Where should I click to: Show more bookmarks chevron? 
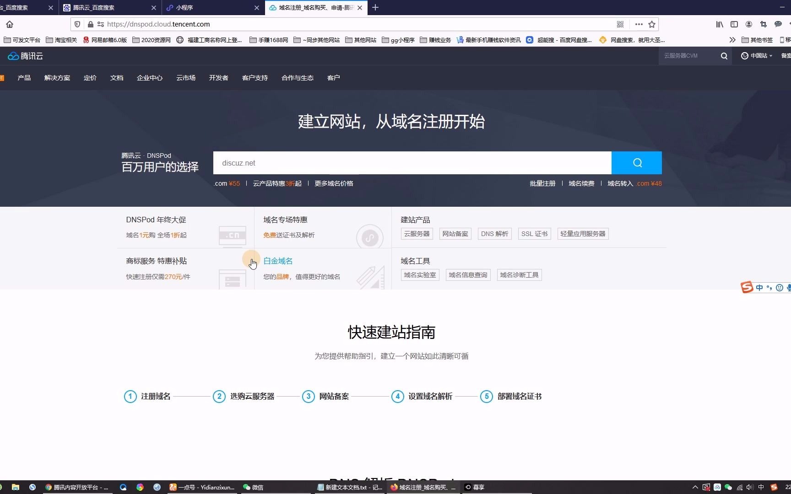click(x=732, y=40)
